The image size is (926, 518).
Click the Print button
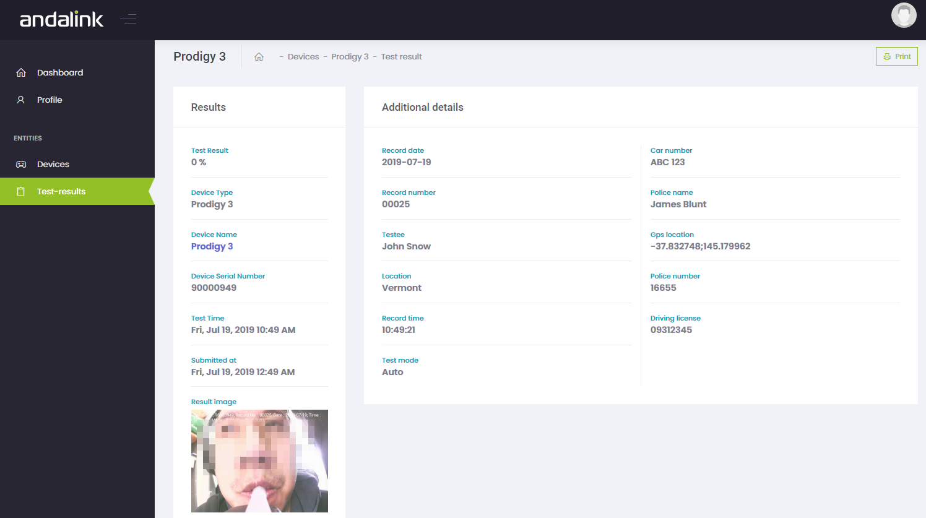pos(897,56)
